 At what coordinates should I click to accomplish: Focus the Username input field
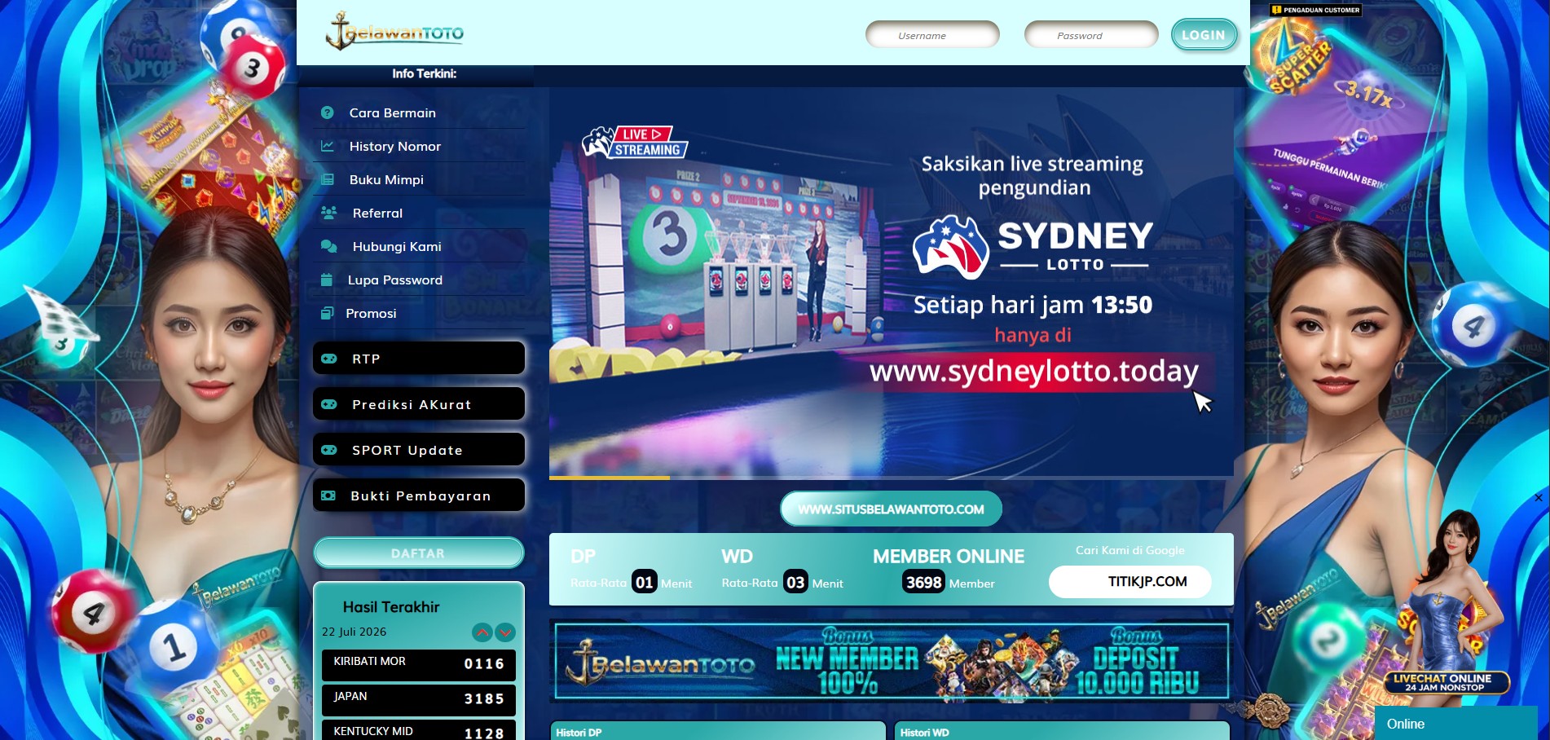click(932, 35)
